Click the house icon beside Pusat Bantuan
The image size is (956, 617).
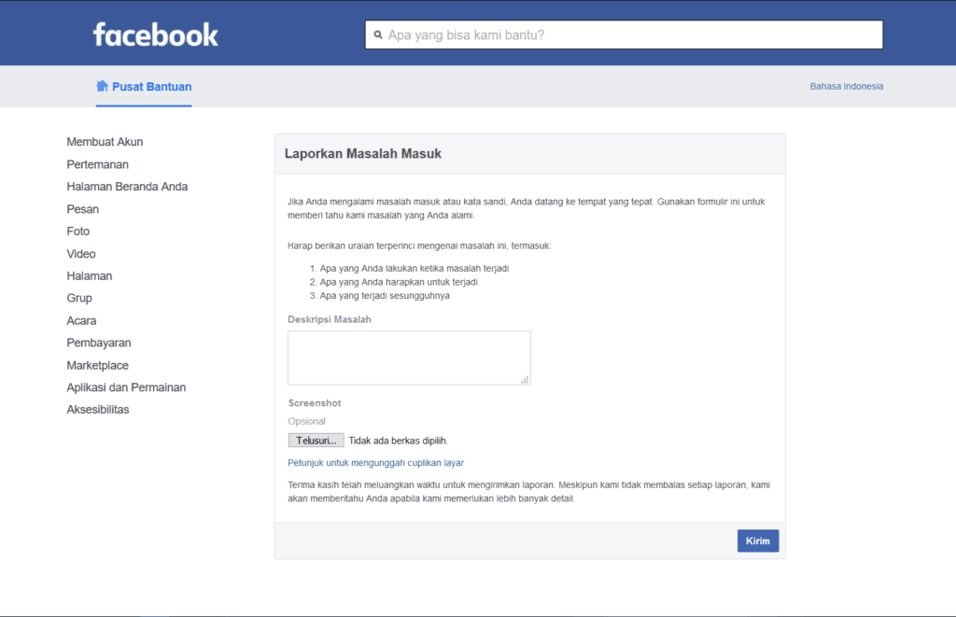(102, 86)
